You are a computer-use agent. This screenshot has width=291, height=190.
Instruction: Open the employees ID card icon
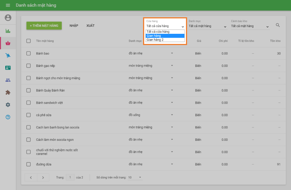(8, 68)
